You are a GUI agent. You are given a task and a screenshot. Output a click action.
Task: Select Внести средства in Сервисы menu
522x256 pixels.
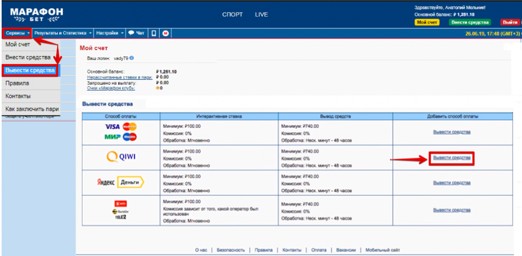pos(31,57)
